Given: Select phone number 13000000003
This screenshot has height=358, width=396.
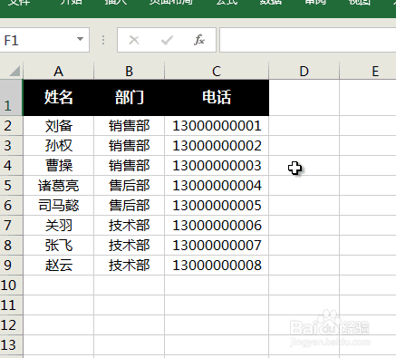Looking at the screenshot, I should coord(217,166).
